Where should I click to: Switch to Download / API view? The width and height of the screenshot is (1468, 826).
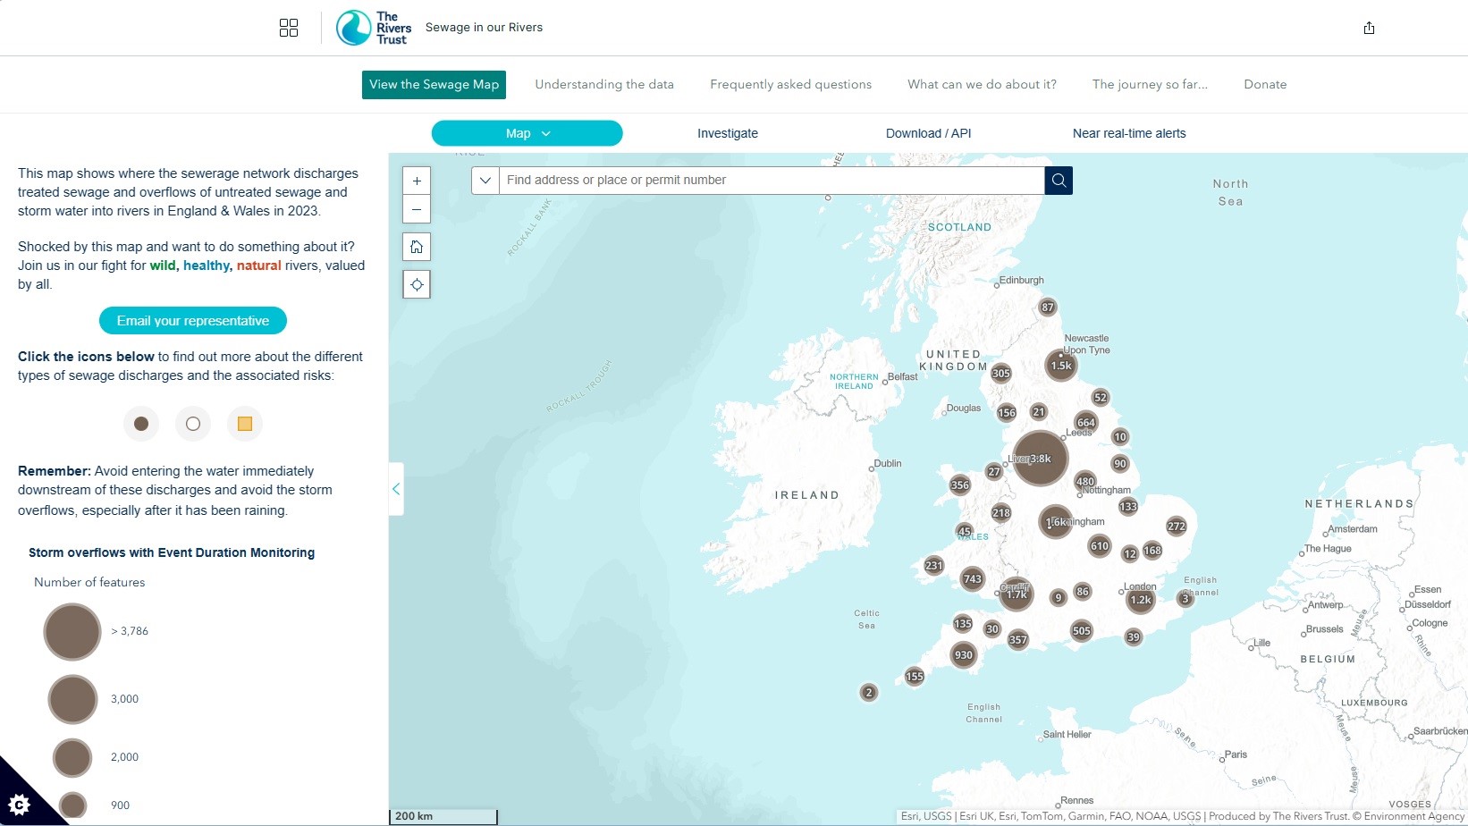[928, 133]
